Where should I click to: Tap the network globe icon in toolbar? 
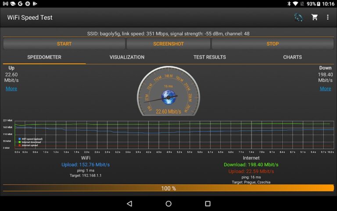point(299,17)
